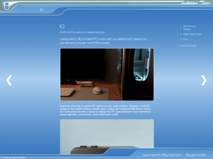
Task: Click the S logo in the header
Action: 7,6
